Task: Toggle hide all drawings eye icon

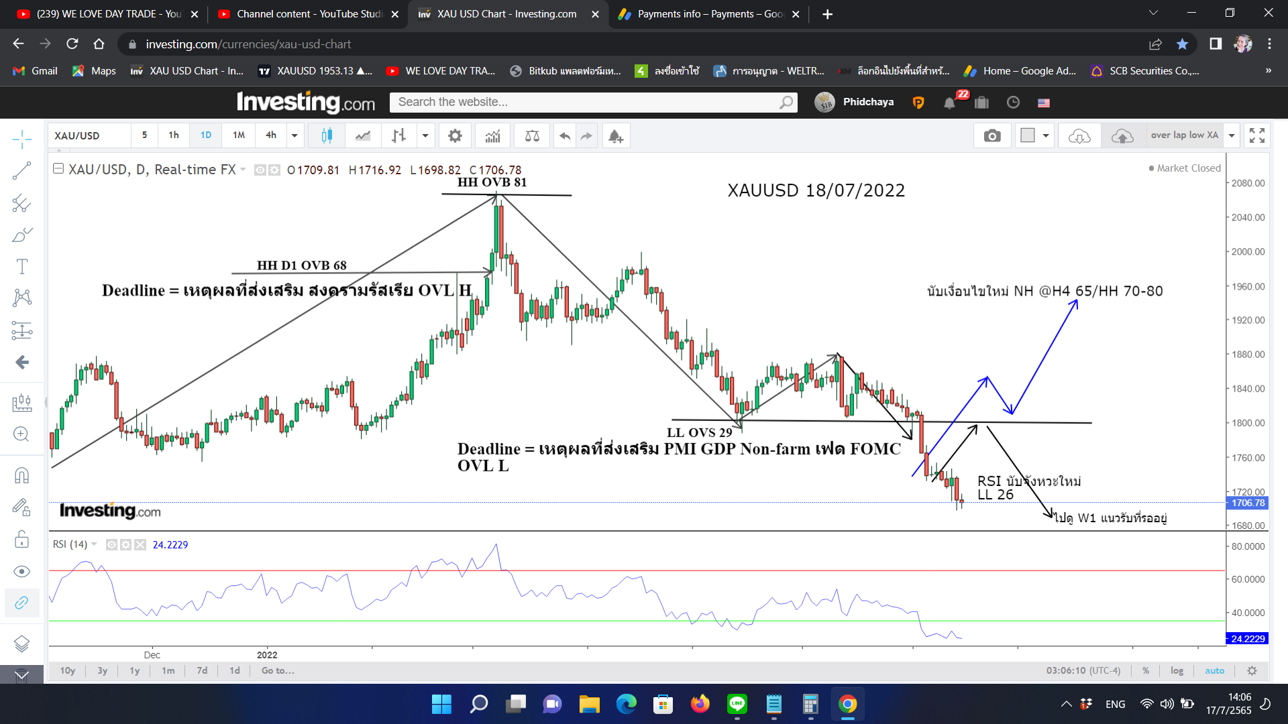Action: (21, 571)
